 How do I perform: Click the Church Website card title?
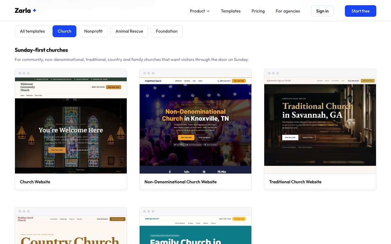click(35, 182)
